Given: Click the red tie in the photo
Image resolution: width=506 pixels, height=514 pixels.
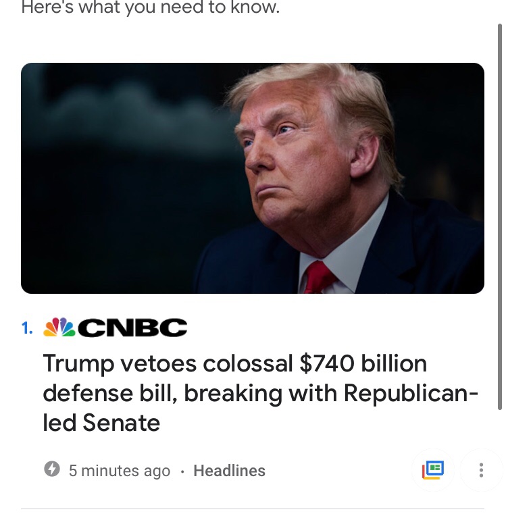Looking at the screenshot, I should 318,277.
